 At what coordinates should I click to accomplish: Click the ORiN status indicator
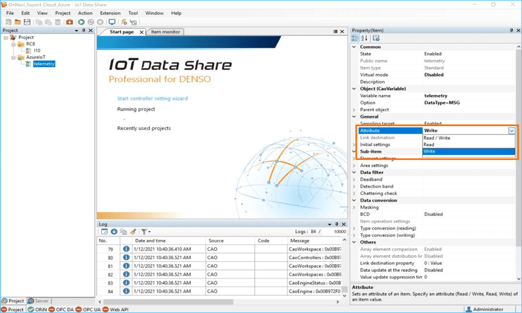pos(37,309)
